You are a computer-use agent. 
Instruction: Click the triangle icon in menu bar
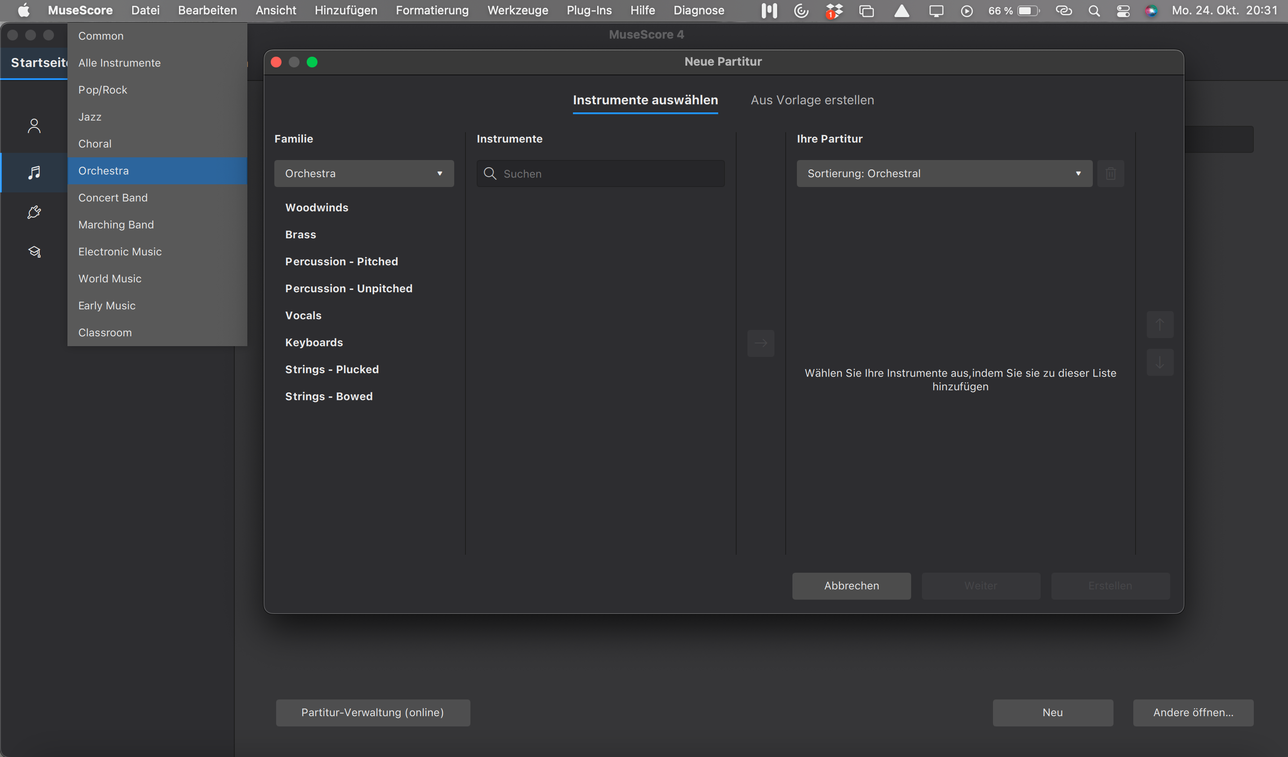(902, 10)
